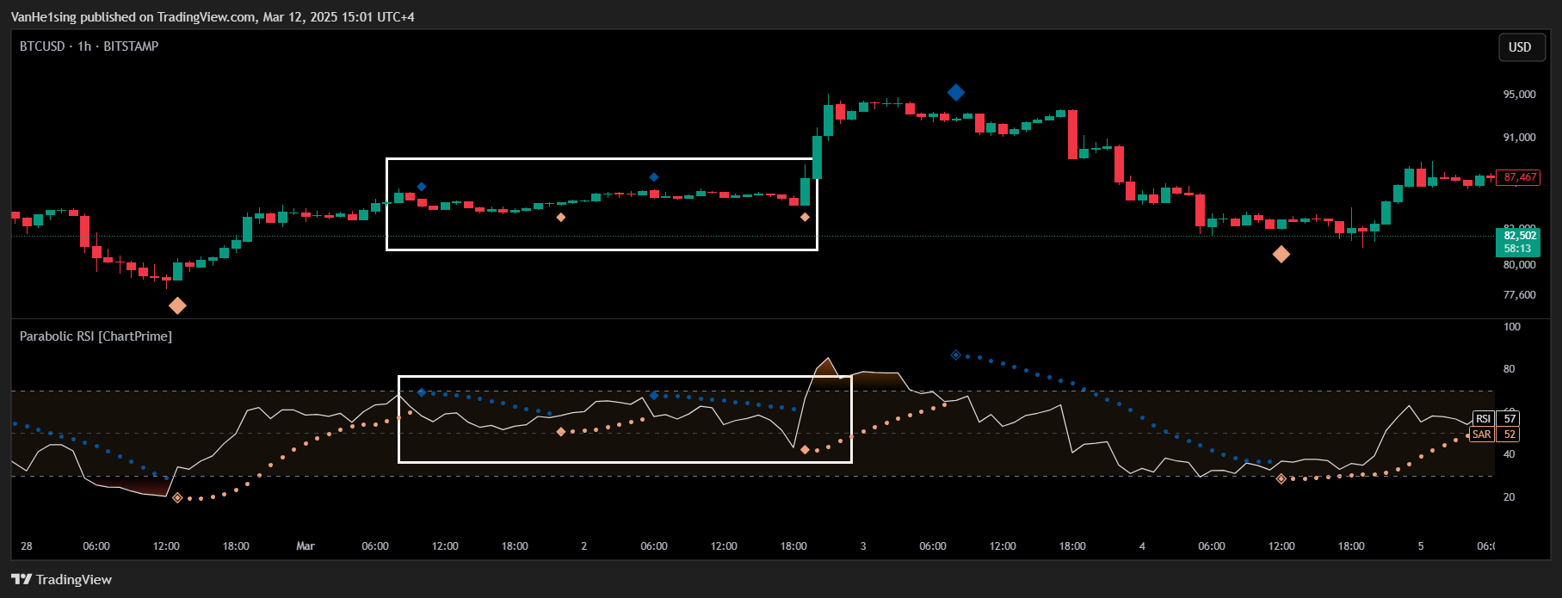Click the 77,600 price axis label
The height and width of the screenshot is (598, 1562).
1519,295
